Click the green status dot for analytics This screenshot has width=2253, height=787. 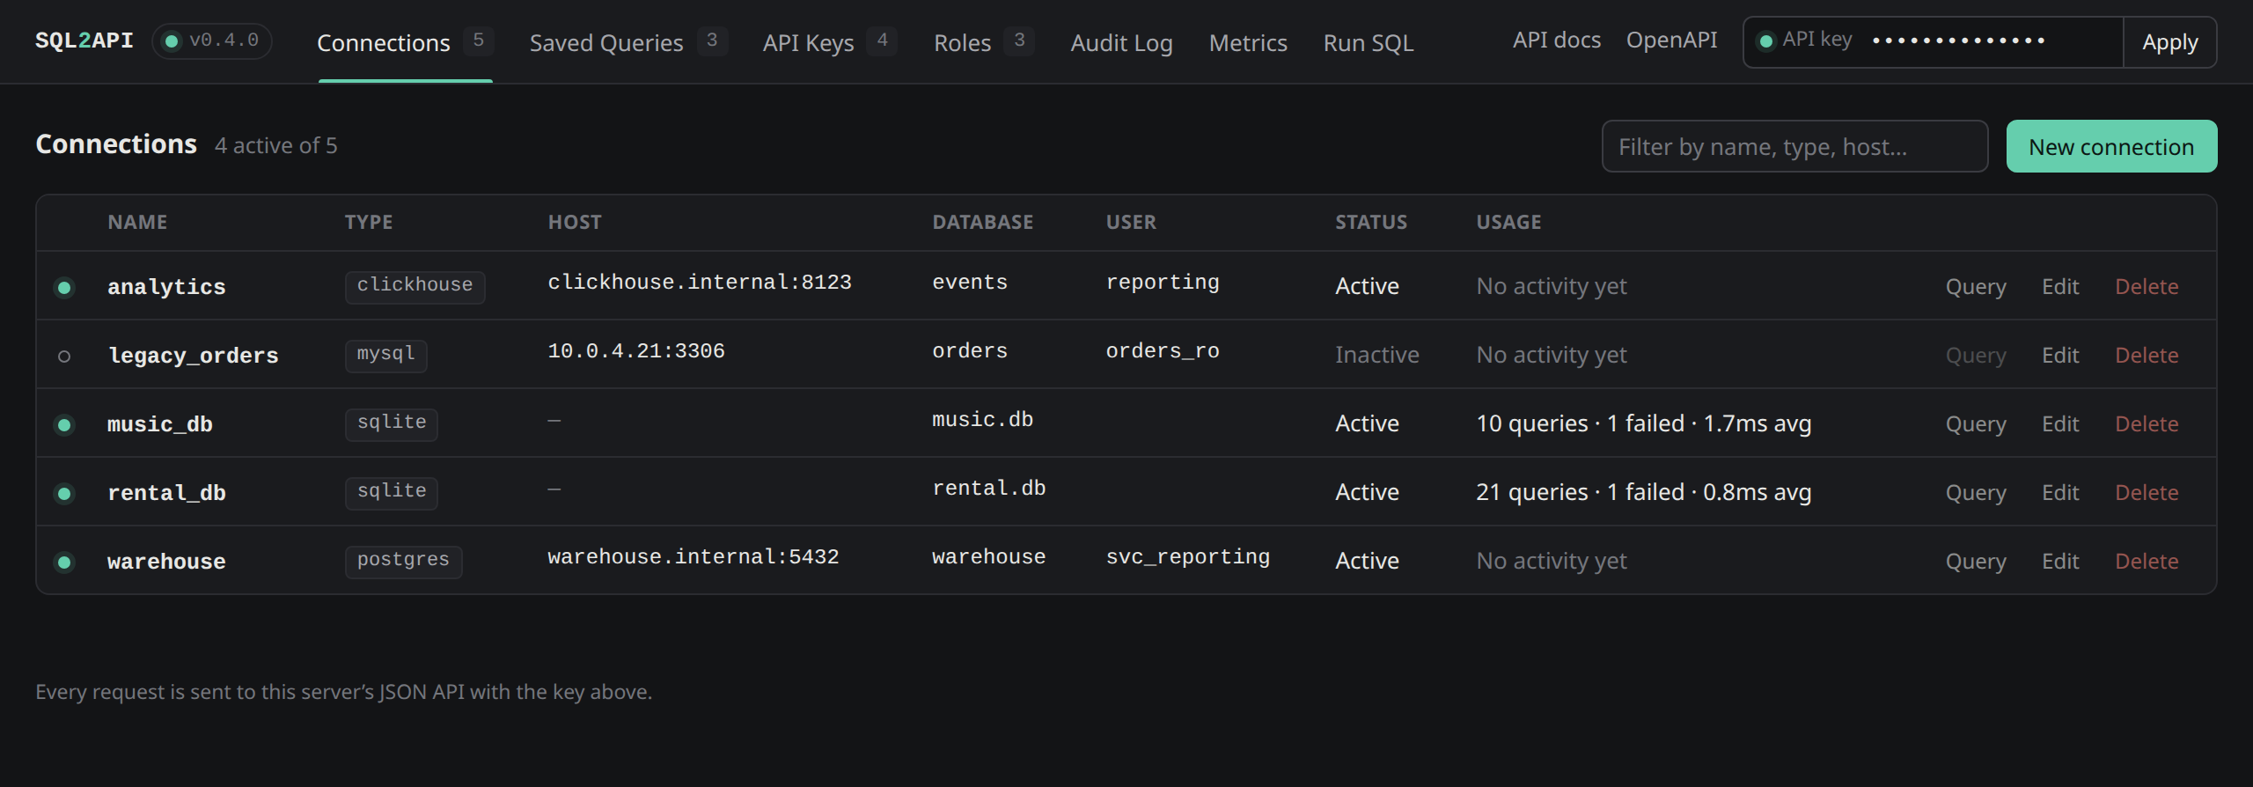click(64, 288)
